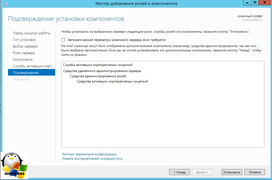
Task: Select the highlighted 'Подтверждение' step
Action: pos(31,72)
